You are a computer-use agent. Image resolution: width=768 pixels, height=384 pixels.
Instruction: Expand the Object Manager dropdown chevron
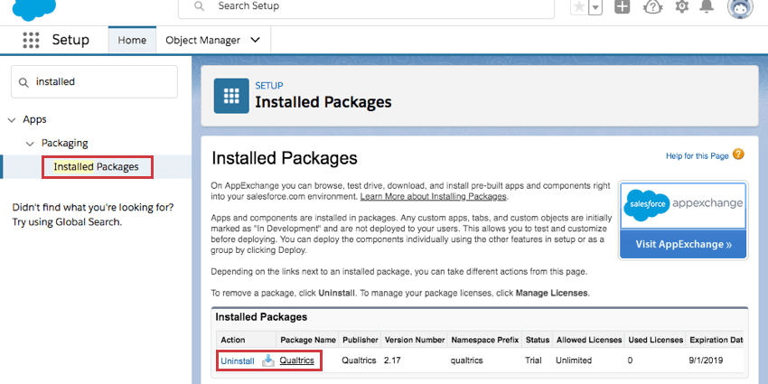(255, 40)
